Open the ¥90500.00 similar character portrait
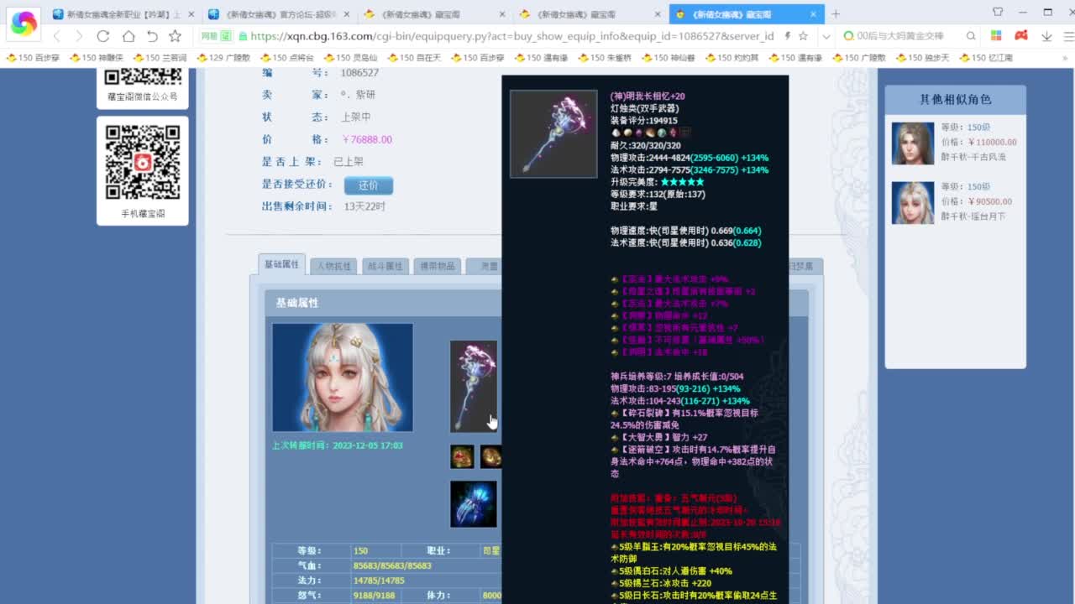This screenshot has width=1075, height=604. 913,203
